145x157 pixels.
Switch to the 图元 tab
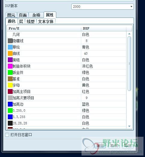click(x=11, y=15)
